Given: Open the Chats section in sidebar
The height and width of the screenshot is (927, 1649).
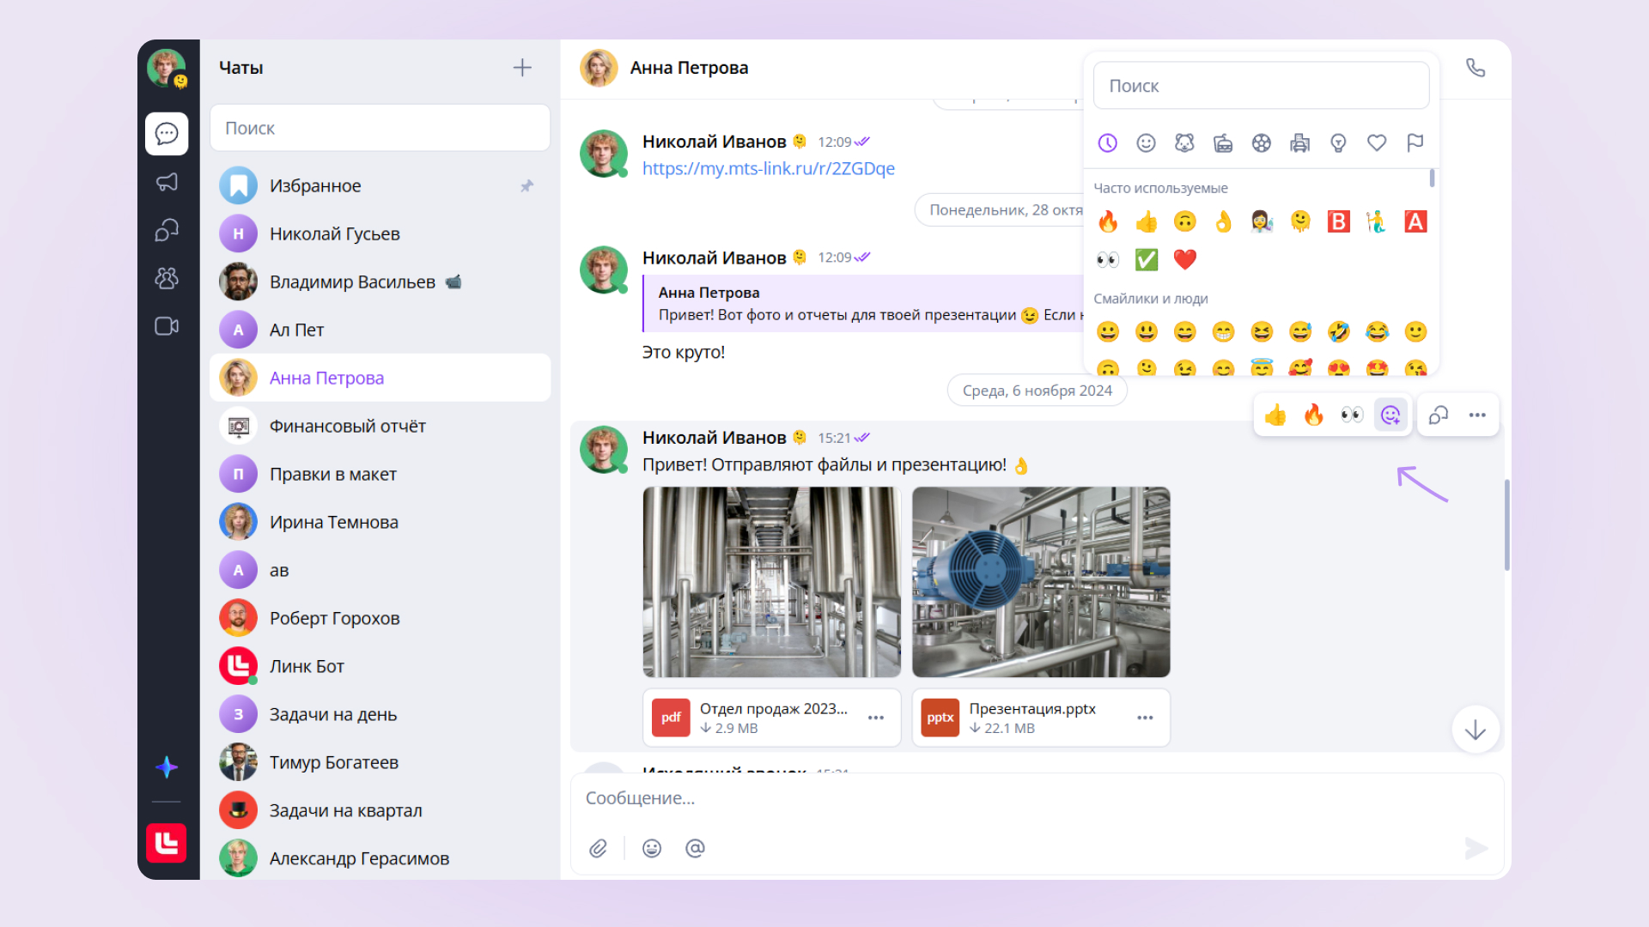Looking at the screenshot, I should [167, 134].
